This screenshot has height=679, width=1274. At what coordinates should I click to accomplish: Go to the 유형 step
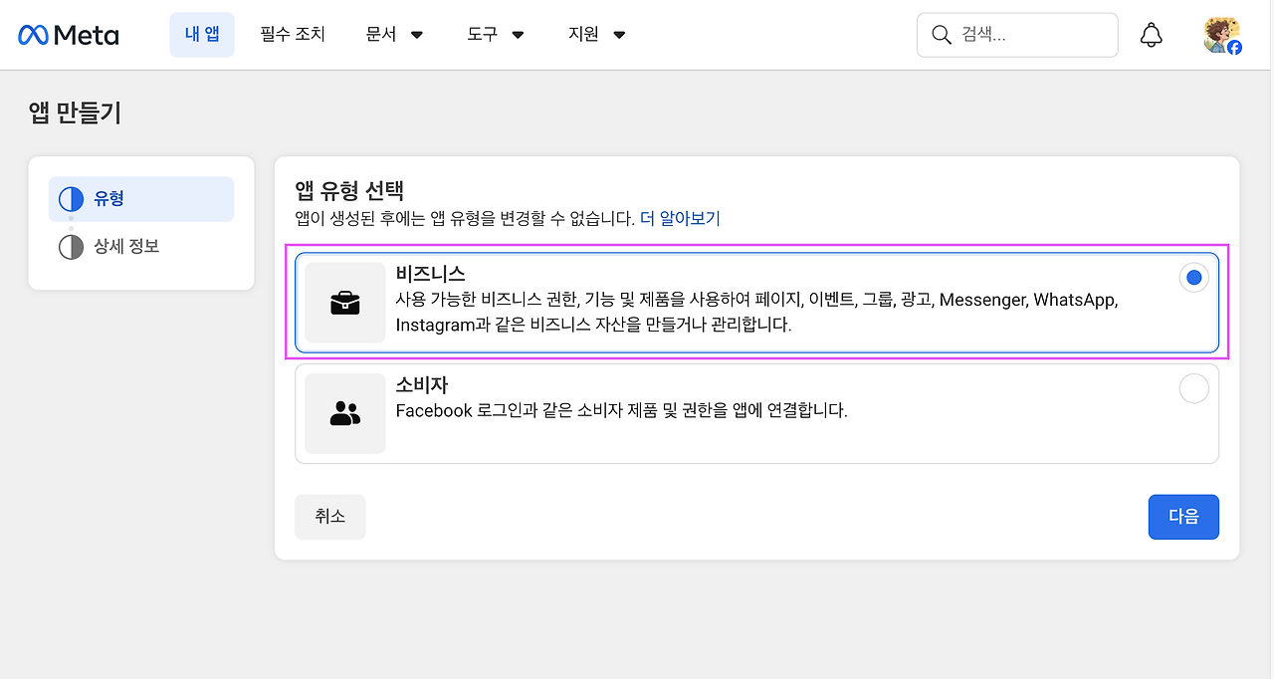pyautogui.click(x=141, y=199)
